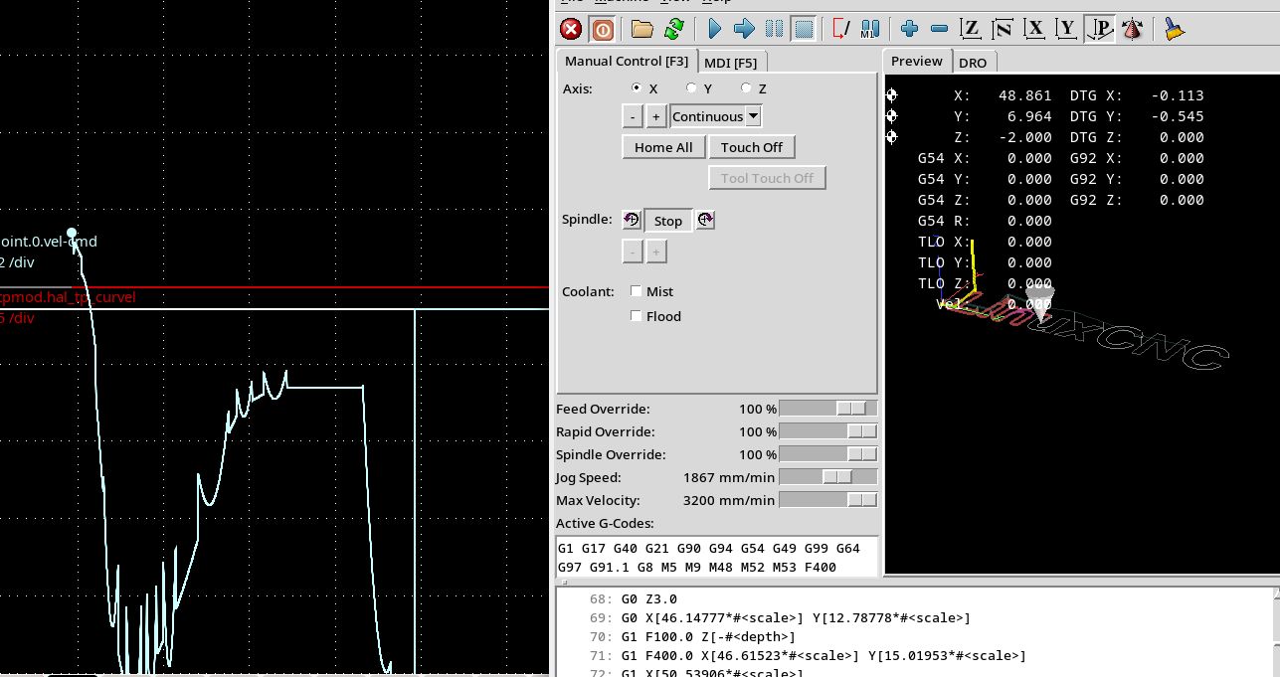
Task: Start spindle counterclockwise
Action: click(x=631, y=220)
